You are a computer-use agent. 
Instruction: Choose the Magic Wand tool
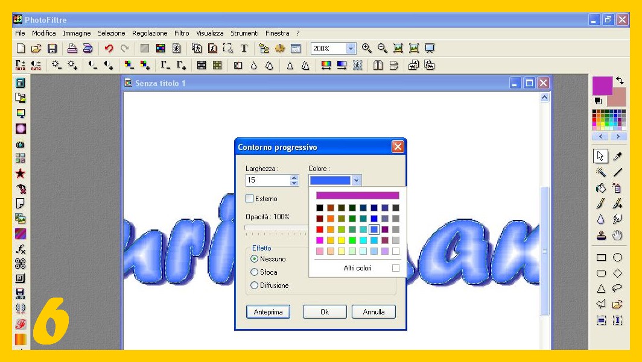pyautogui.click(x=600, y=173)
